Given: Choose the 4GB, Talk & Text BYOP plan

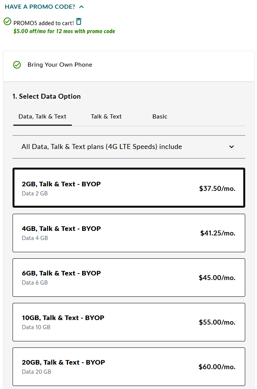Looking at the screenshot, I should pyautogui.click(x=128, y=233).
